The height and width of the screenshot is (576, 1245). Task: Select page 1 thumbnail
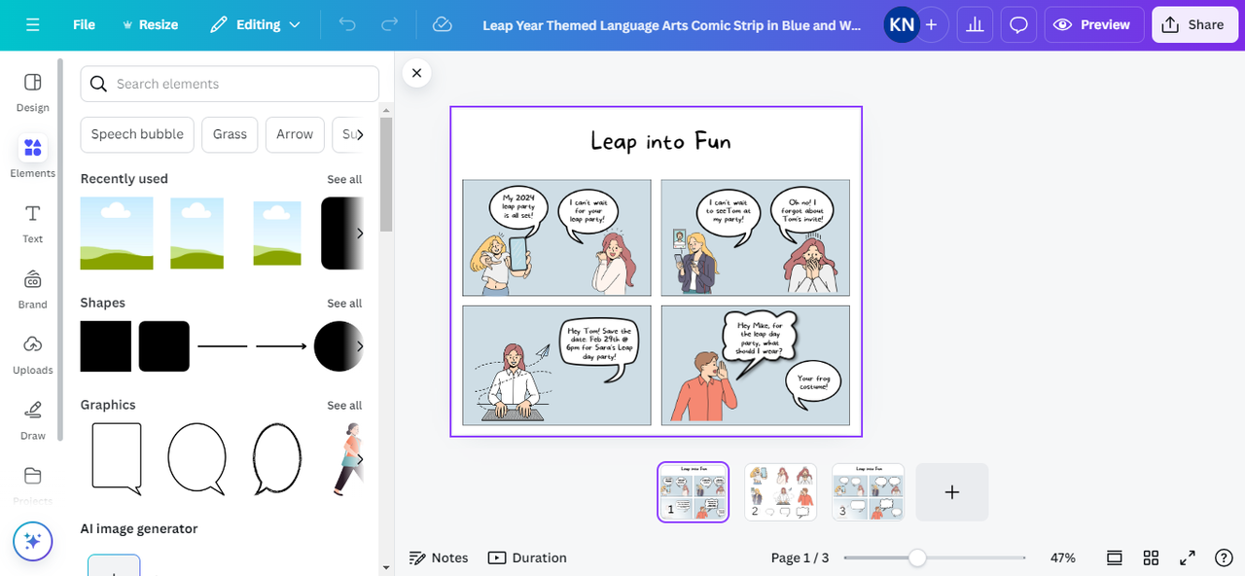click(x=693, y=492)
